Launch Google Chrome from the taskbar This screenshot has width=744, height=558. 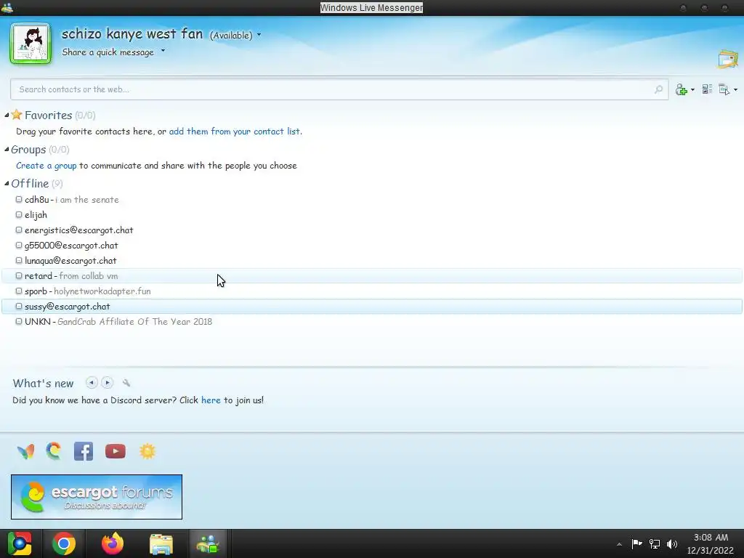coord(64,543)
